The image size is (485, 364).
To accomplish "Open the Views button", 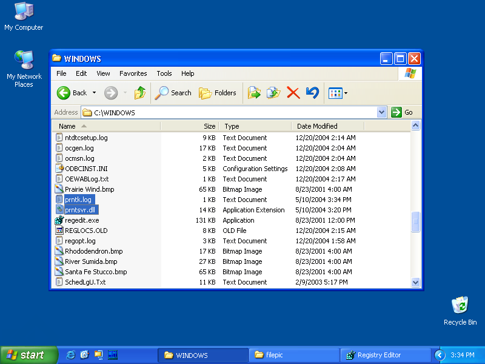I will tap(335, 93).
